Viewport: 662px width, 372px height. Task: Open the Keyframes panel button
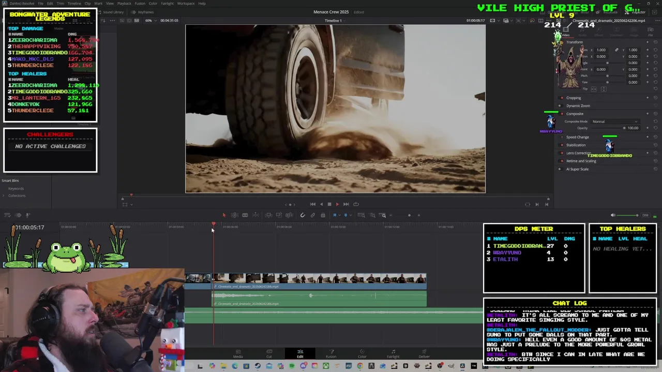[143, 12]
